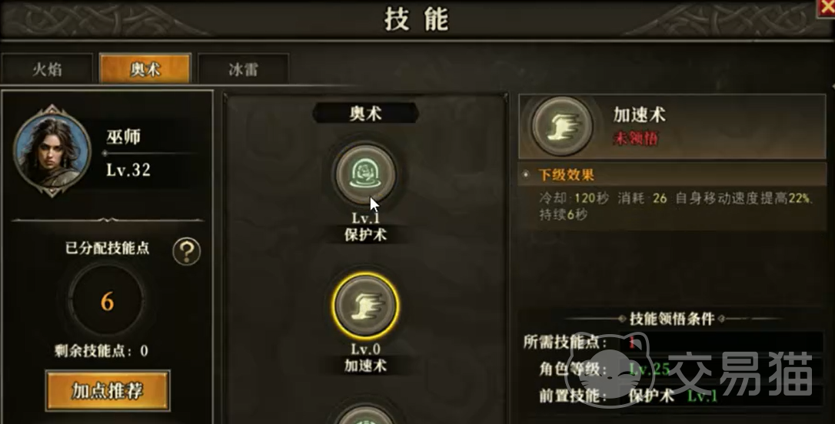Click the 剩余技能点 counter

101,350
